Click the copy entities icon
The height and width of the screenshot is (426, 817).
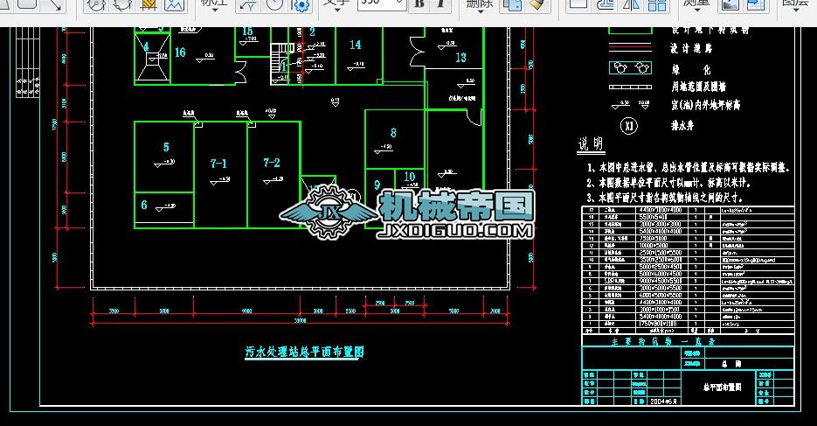click(x=512, y=4)
